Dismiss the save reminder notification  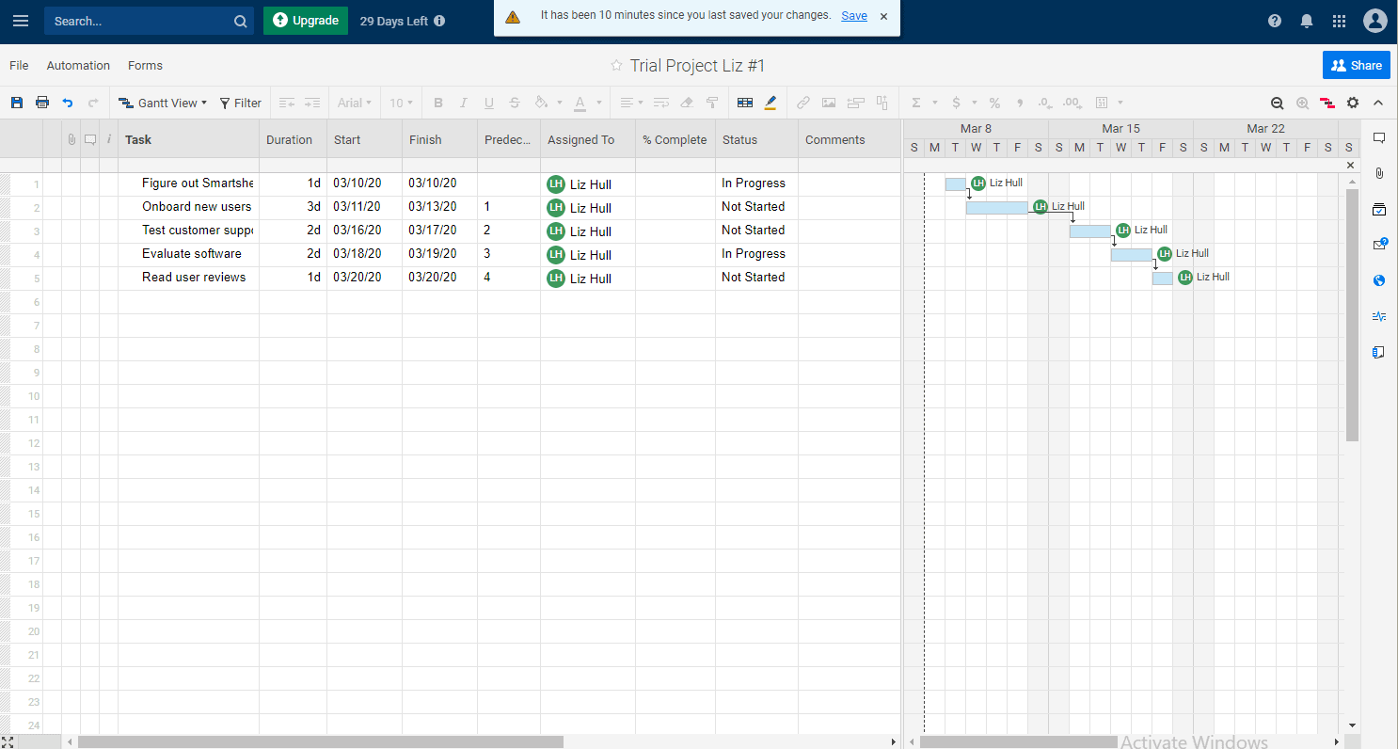click(883, 16)
